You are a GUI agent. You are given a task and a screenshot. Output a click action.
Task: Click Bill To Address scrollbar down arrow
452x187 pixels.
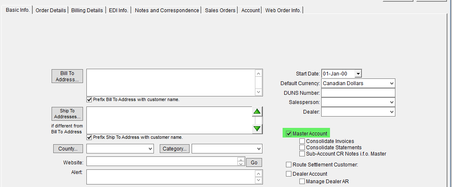258,92
